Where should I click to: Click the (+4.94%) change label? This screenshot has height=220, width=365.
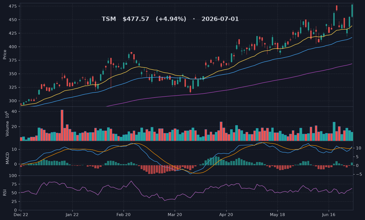point(171,19)
